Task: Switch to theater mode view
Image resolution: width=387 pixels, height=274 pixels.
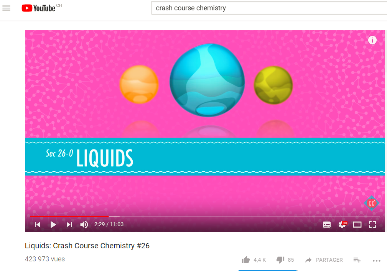Action: [357, 225]
